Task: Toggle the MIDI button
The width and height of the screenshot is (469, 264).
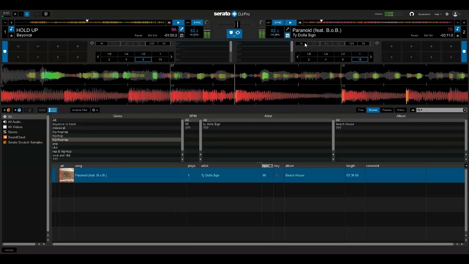Action: tap(37, 14)
